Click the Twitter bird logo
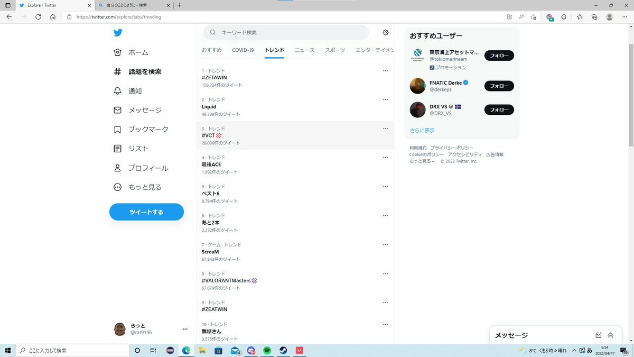Viewport: 634px width, 357px height. click(x=118, y=33)
